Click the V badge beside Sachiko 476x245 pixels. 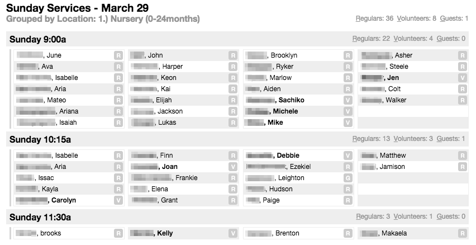tap(348, 100)
